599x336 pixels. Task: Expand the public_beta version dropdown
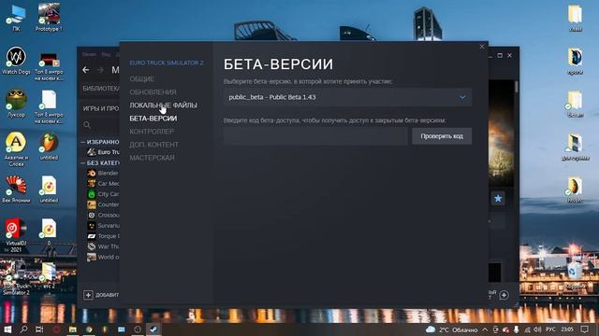[347, 97]
